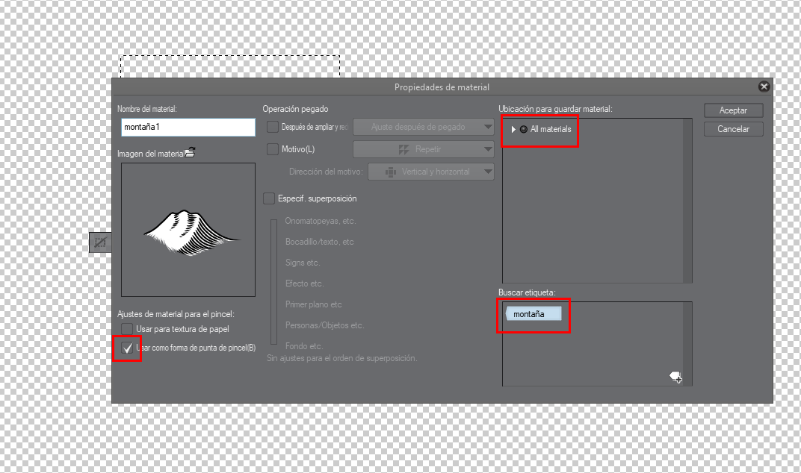Select Bocadillo/texto, etc order option
This screenshot has width=801, height=473.
tap(319, 242)
